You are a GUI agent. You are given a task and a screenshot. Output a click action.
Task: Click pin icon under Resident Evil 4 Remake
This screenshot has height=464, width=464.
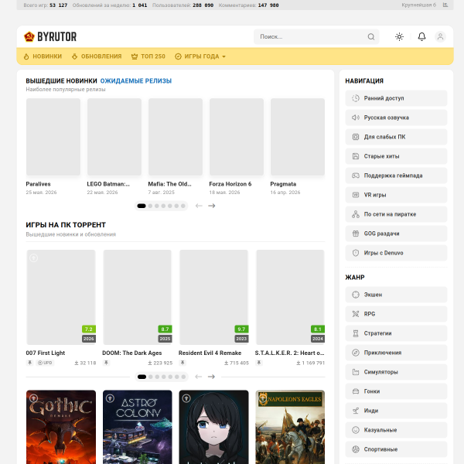pos(183,363)
